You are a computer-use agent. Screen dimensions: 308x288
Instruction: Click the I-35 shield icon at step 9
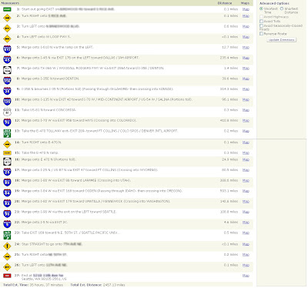pos(7,91)
